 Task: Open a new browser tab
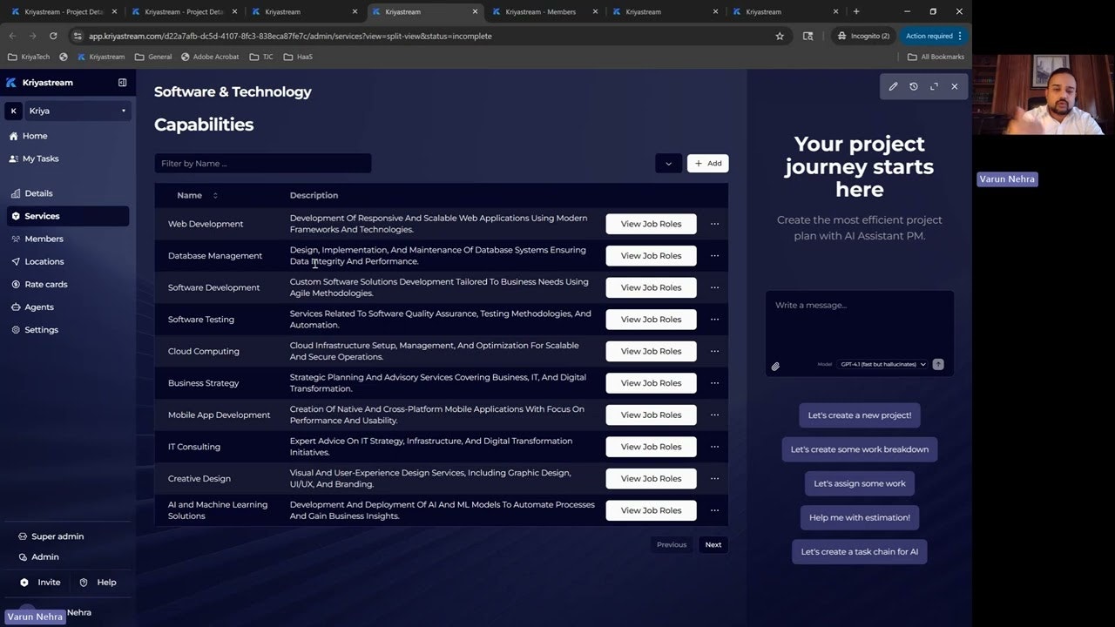click(x=856, y=11)
